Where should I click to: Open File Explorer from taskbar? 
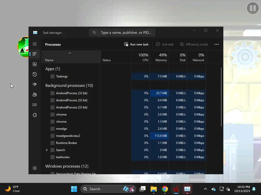[x=154, y=189]
